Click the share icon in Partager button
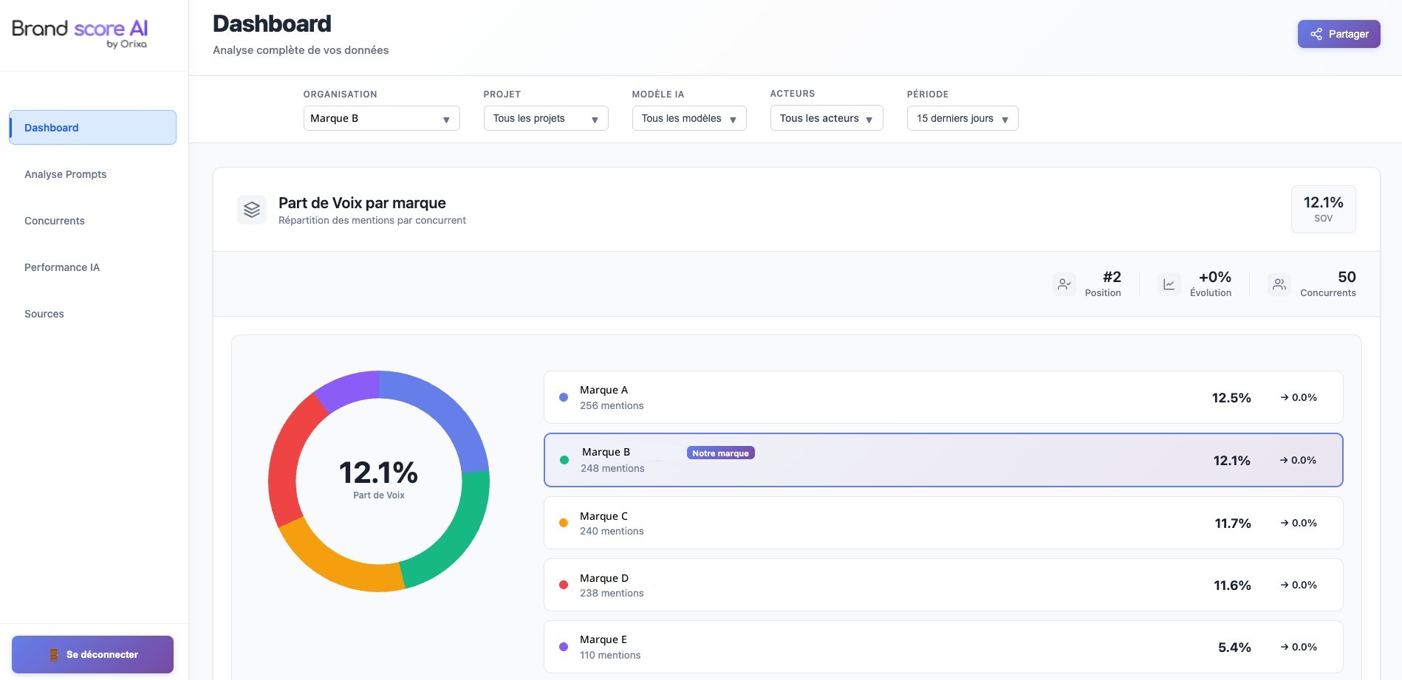 tap(1316, 34)
